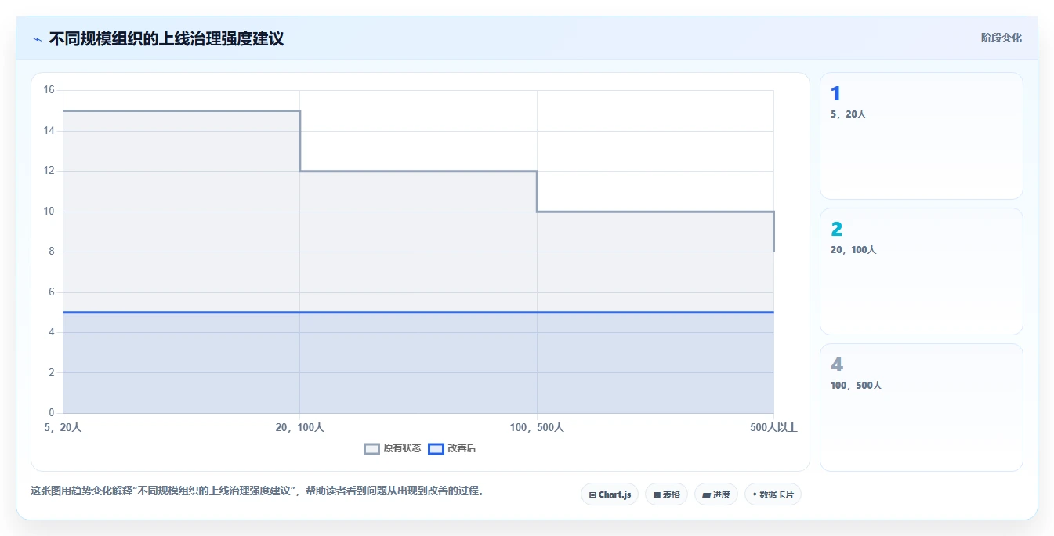
Task: Select the stage card numbered 4
Action: pyautogui.click(x=922, y=407)
